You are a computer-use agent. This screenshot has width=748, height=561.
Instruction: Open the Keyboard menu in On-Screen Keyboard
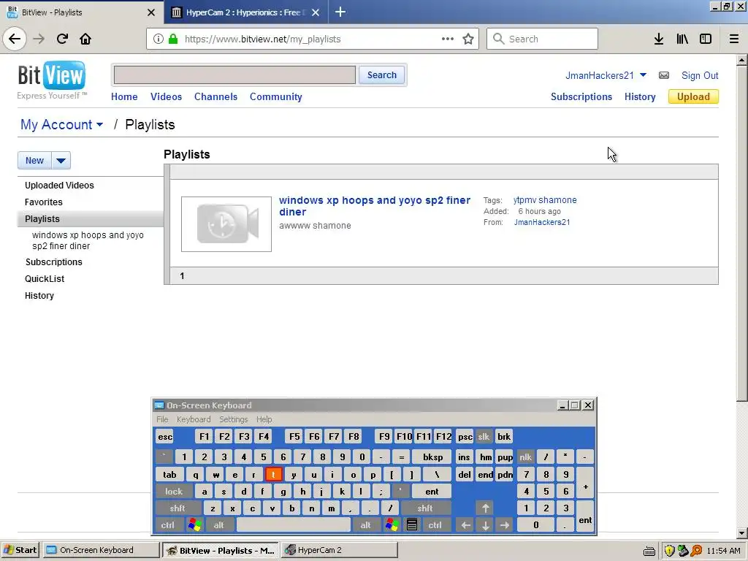pos(193,419)
